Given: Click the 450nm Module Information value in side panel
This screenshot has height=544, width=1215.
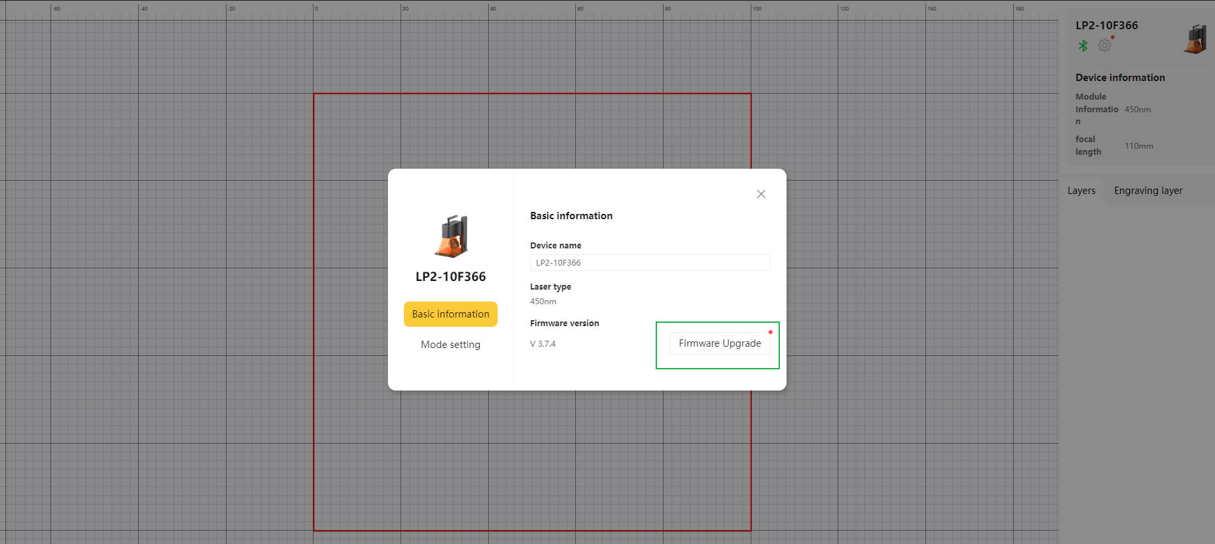Looking at the screenshot, I should 1137,110.
